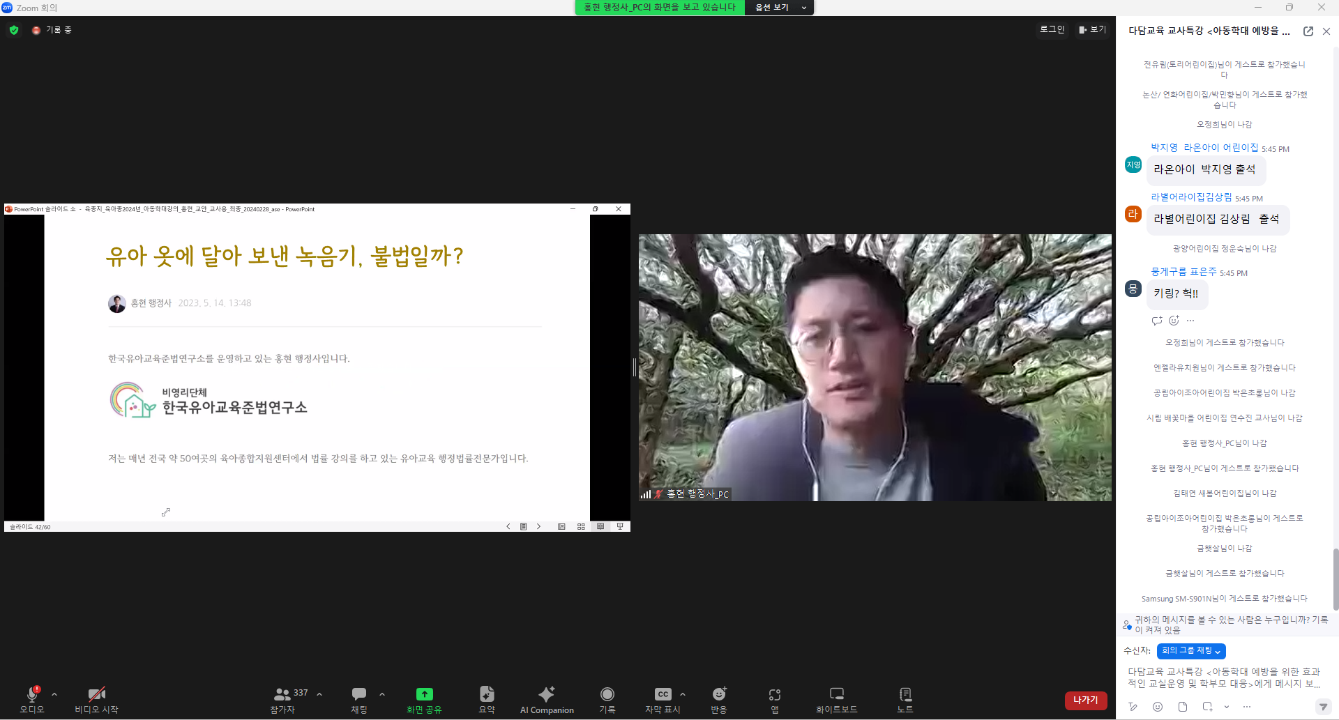The height and width of the screenshot is (720, 1339).
Task: Open the 노트 notes icon
Action: pyautogui.click(x=905, y=699)
